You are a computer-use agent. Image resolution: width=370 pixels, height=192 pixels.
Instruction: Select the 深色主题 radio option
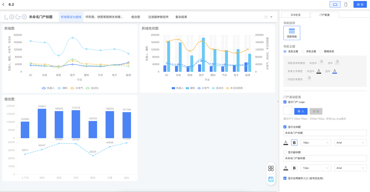[x=303, y=51]
